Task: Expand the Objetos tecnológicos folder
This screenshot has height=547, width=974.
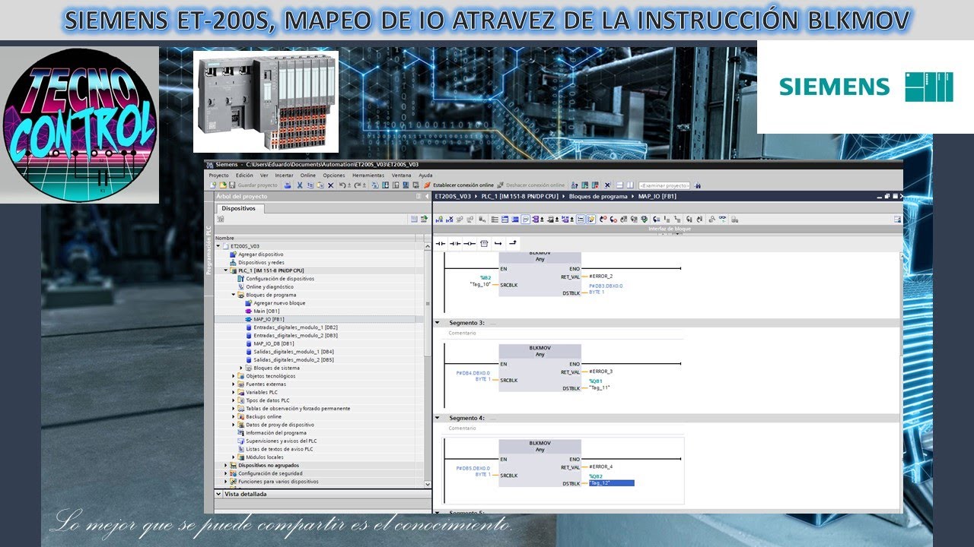Action: click(x=234, y=376)
